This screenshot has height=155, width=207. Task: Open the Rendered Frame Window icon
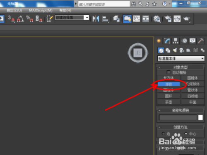coord(177,19)
